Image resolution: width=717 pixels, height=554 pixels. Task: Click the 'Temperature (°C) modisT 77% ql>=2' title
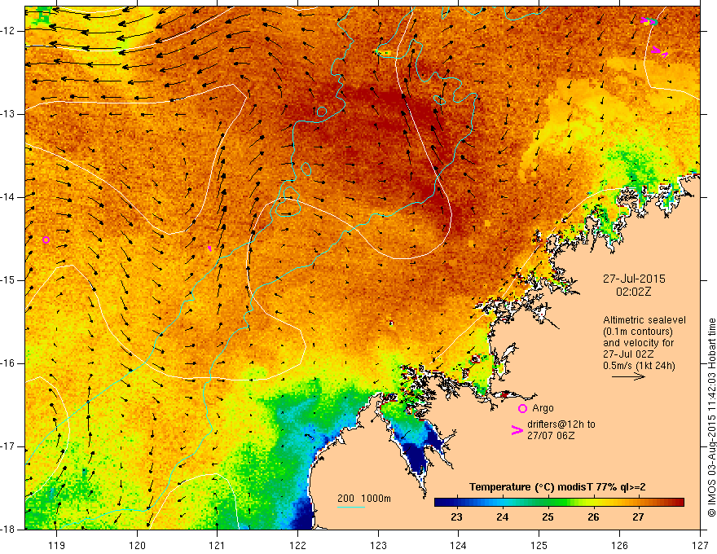tap(557, 487)
